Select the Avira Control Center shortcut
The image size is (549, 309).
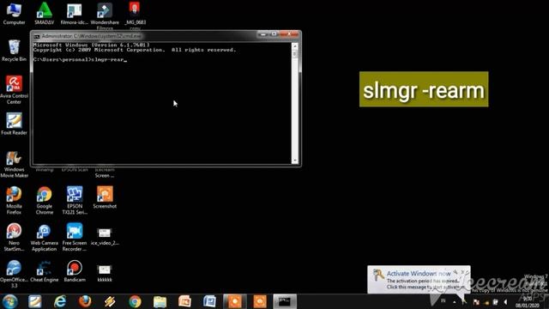pos(14,89)
